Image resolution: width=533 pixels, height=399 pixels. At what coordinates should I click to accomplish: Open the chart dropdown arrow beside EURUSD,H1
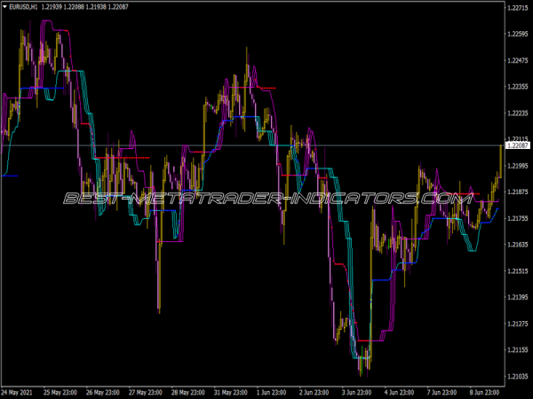click(x=5, y=7)
